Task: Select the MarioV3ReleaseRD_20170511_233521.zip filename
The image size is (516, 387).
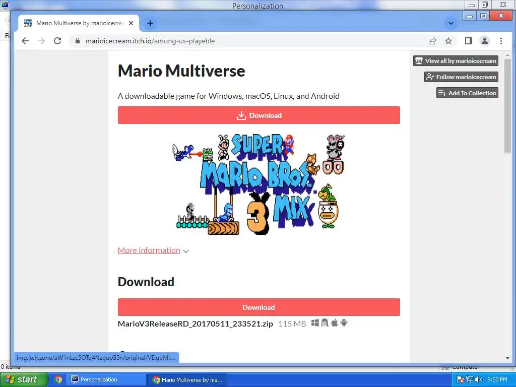Action: [x=195, y=324]
